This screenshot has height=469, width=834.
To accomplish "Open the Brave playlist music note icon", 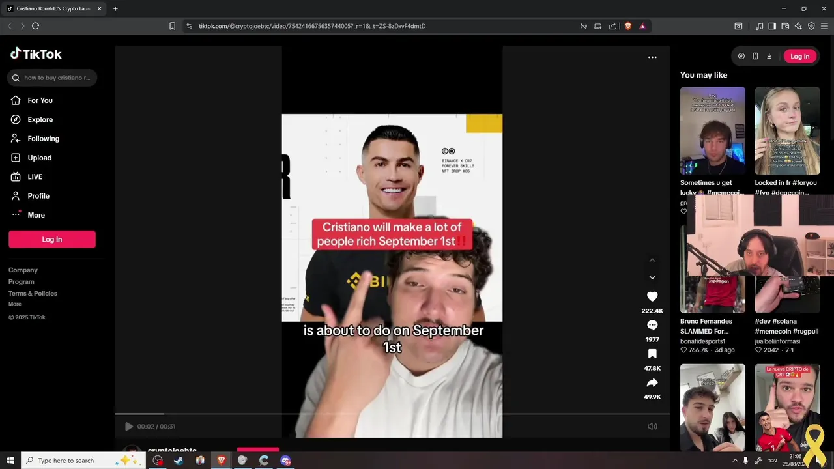I will 759,26.
